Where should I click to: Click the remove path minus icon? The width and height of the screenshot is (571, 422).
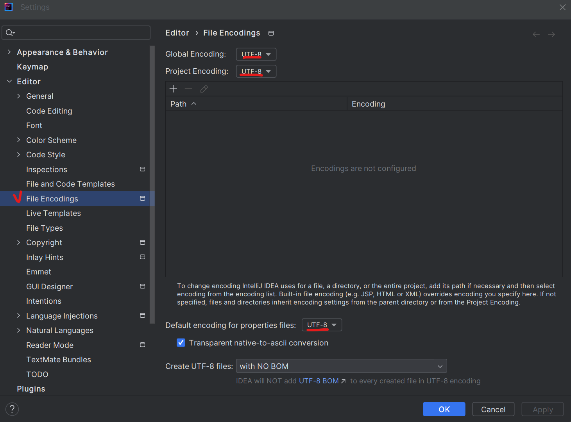coord(188,89)
